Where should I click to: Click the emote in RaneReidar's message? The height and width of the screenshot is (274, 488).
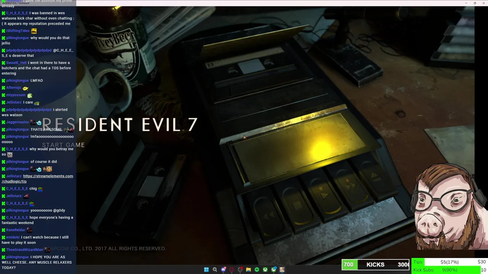29,230
